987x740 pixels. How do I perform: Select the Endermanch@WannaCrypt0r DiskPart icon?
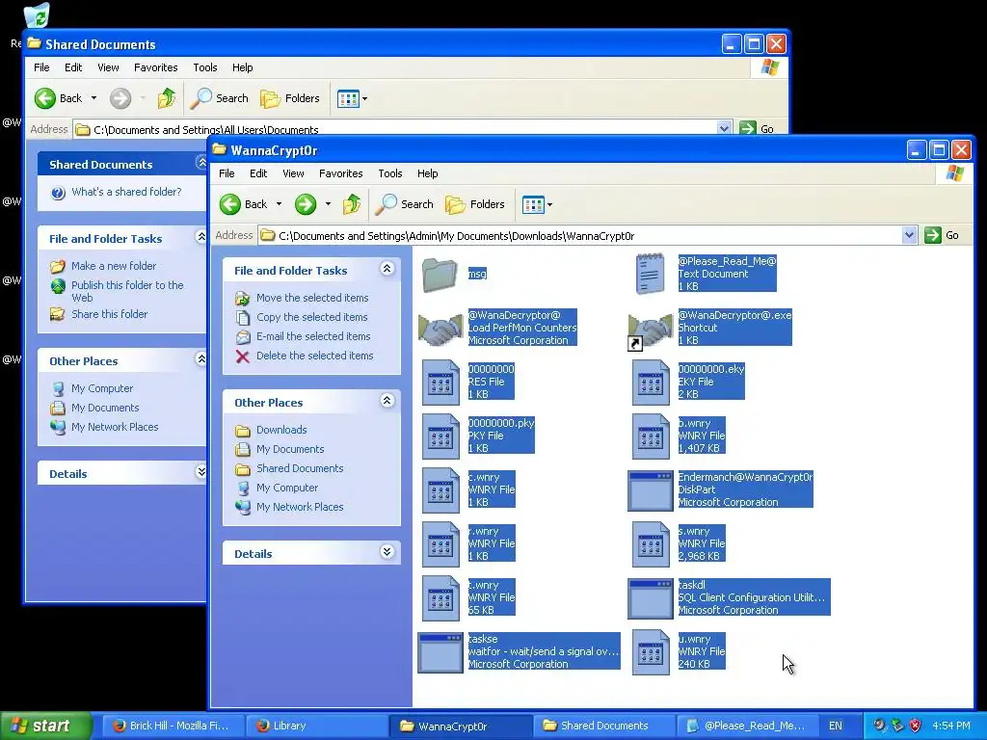coord(651,490)
